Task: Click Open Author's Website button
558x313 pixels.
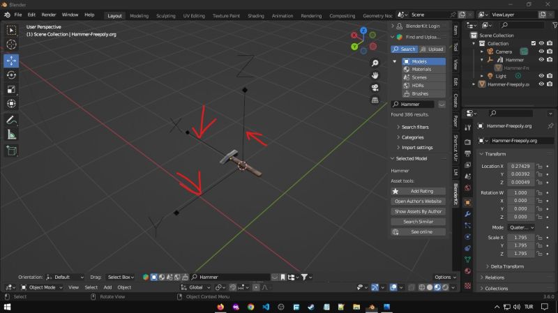Action: coord(418,201)
